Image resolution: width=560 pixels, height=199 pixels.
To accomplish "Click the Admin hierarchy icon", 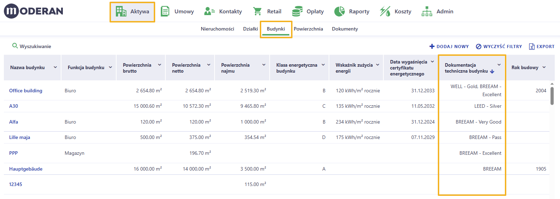I will [x=427, y=11].
